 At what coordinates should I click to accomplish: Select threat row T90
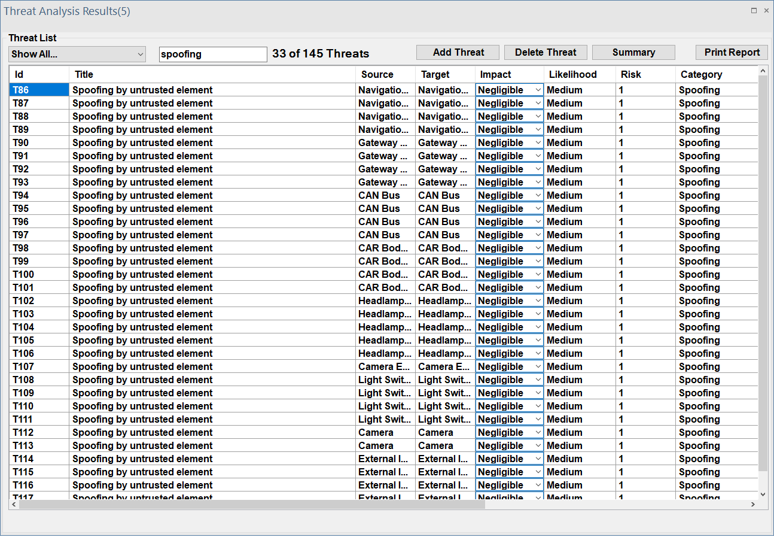click(39, 142)
